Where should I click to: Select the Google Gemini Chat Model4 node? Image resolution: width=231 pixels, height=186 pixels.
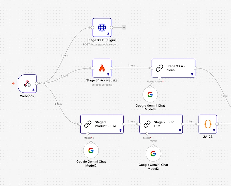[x=150, y=95]
